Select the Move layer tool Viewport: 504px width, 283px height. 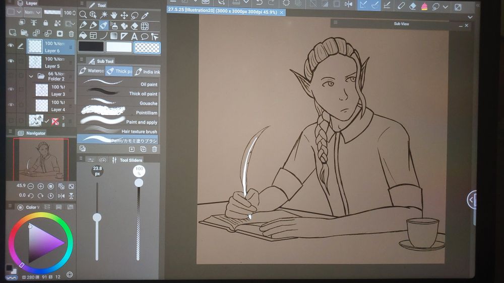[x=124, y=15]
